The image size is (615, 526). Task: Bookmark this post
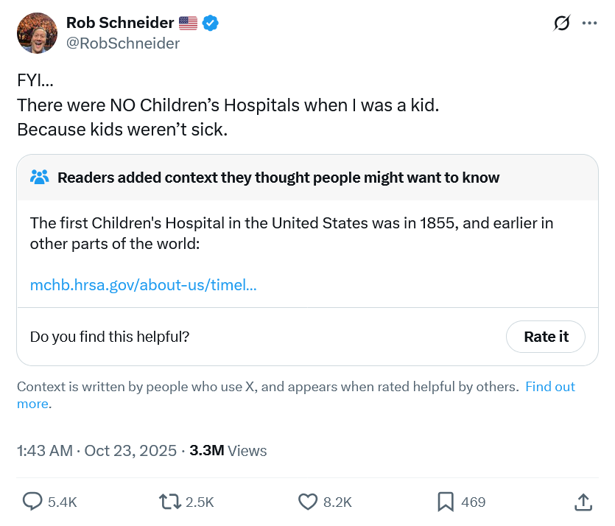(x=445, y=502)
